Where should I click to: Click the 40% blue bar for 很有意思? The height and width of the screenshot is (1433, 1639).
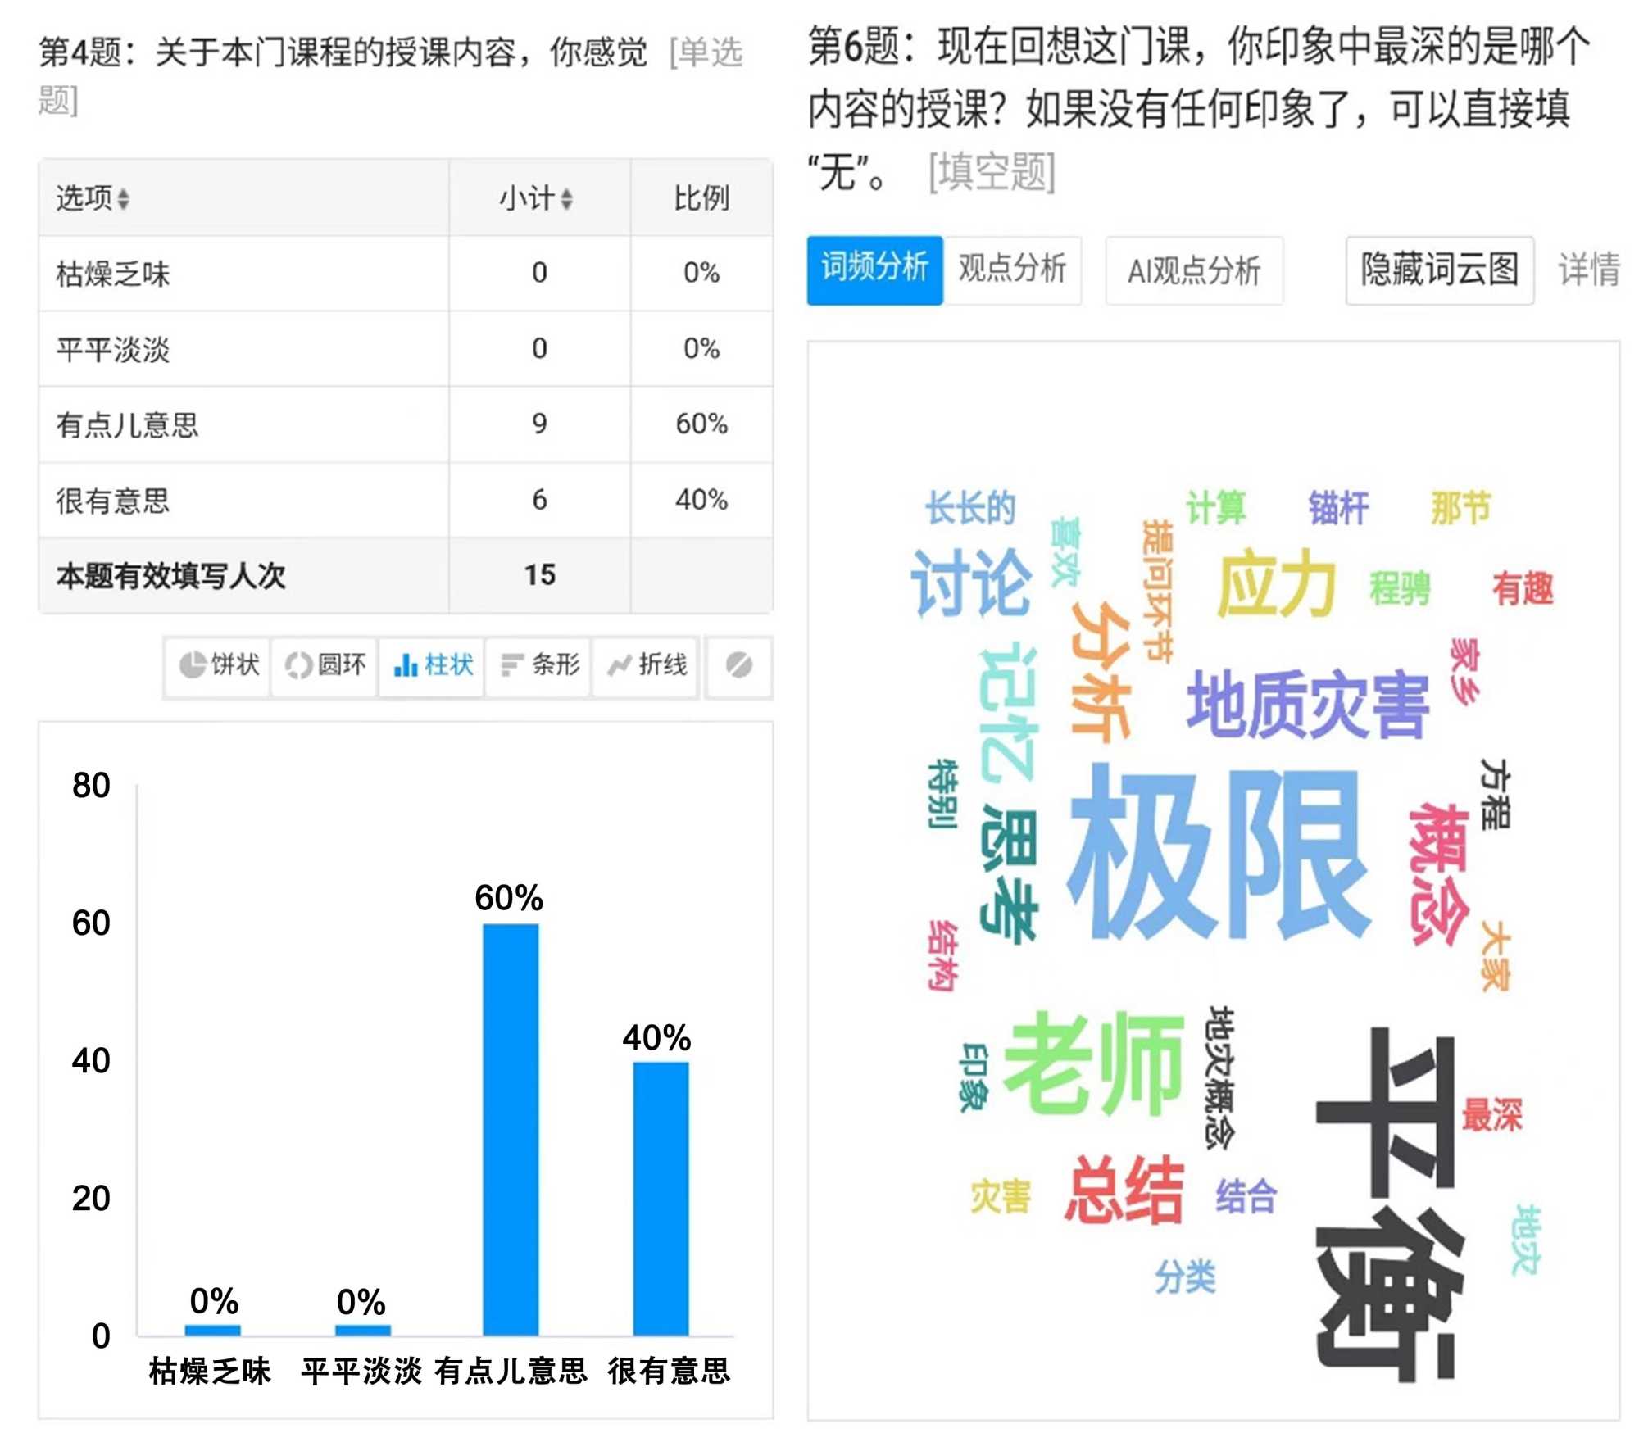point(661,1198)
